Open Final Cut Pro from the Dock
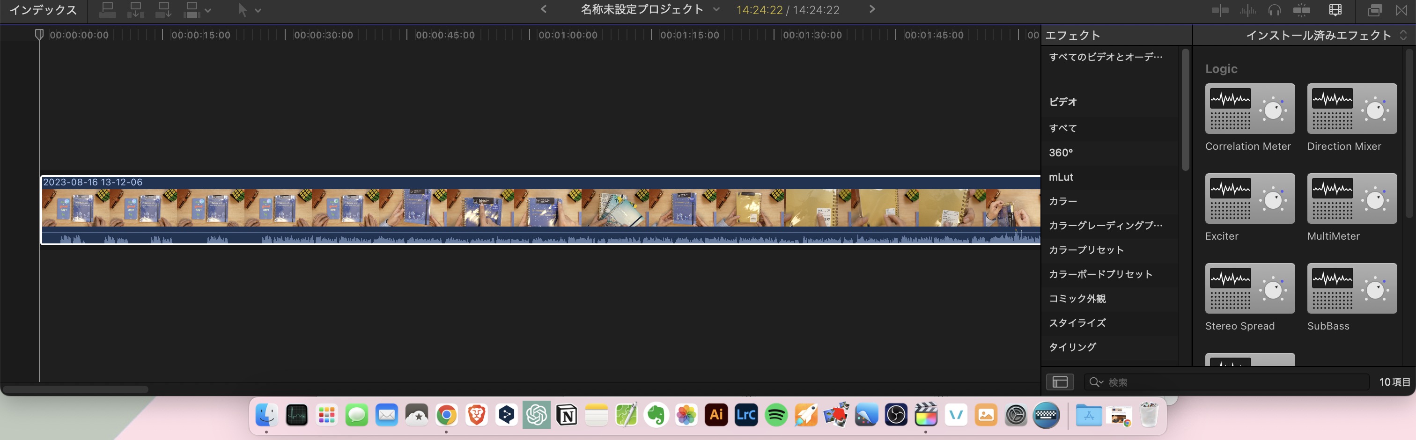Screen dimensions: 1416x440 coord(926,415)
